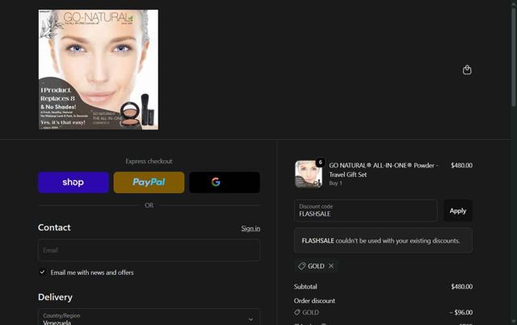
Task: Pay with the Google Pay button
Action: click(x=225, y=182)
